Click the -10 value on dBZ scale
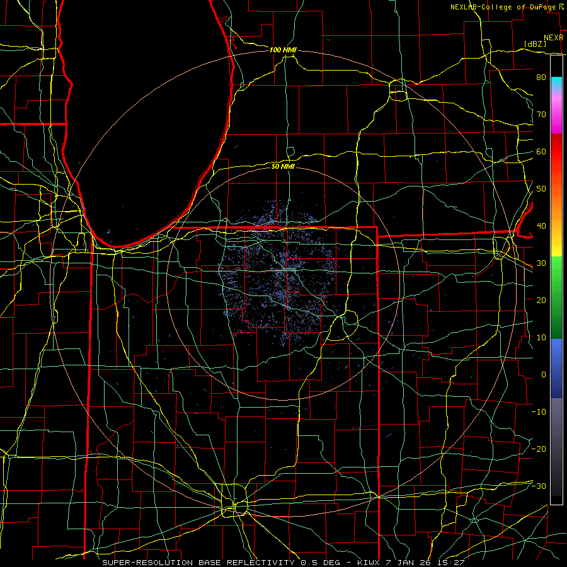 [539, 411]
